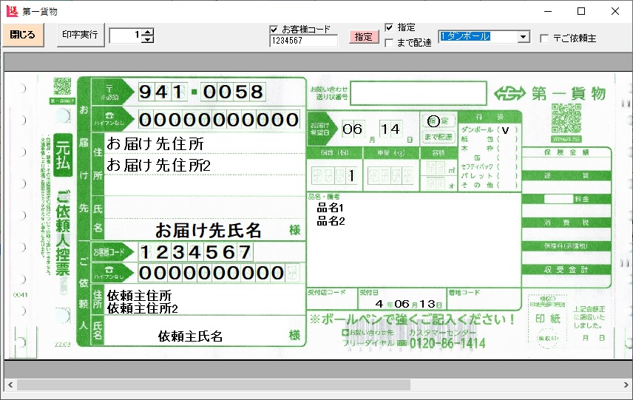Maximize the 第一貨物 window

tap(581, 11)
